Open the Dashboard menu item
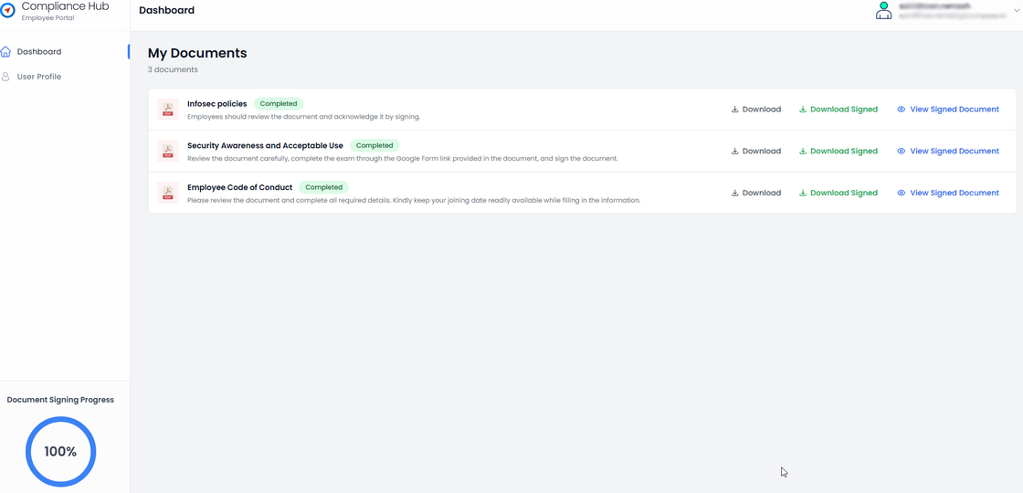 pos(39,52)
